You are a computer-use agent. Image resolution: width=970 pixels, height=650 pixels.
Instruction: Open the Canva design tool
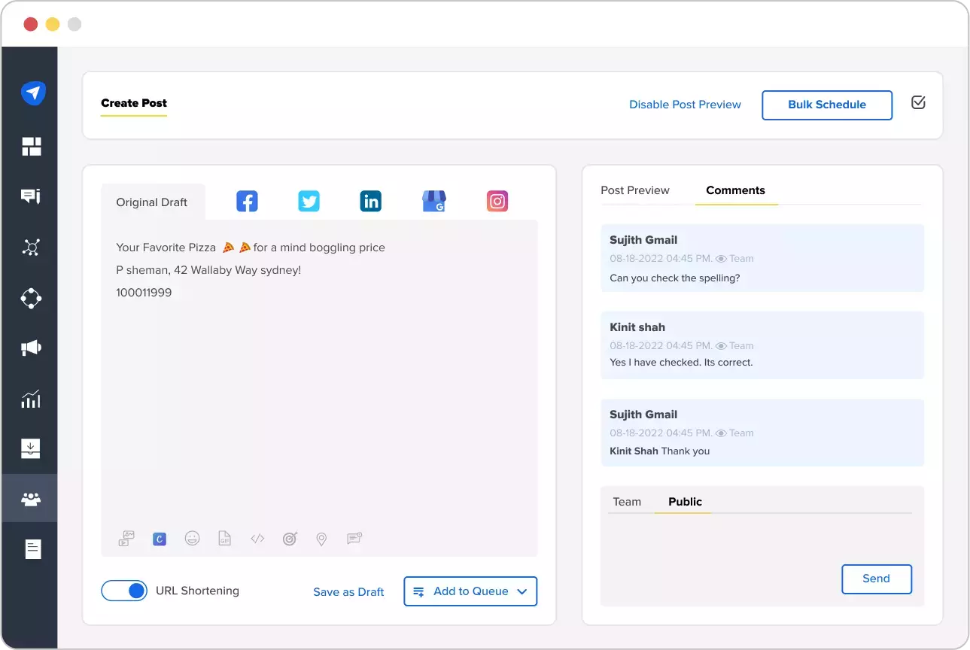159,539
